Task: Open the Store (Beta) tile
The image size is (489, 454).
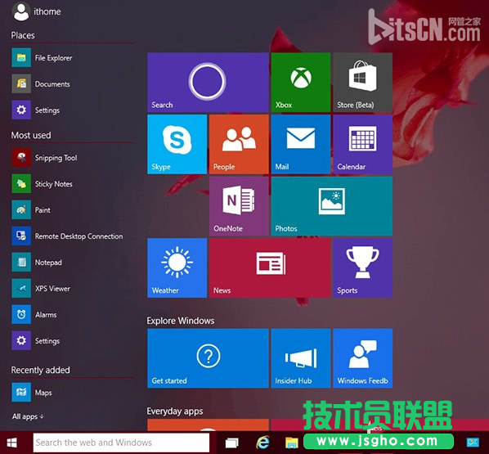Action: [362, 83]
